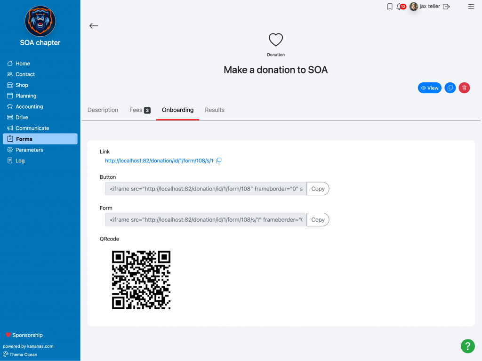
Task: Switch to the Description tab
Action: click(x=103, y=110)
